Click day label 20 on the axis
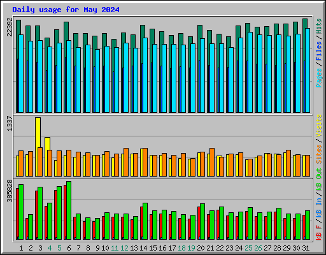 (201, 248)
